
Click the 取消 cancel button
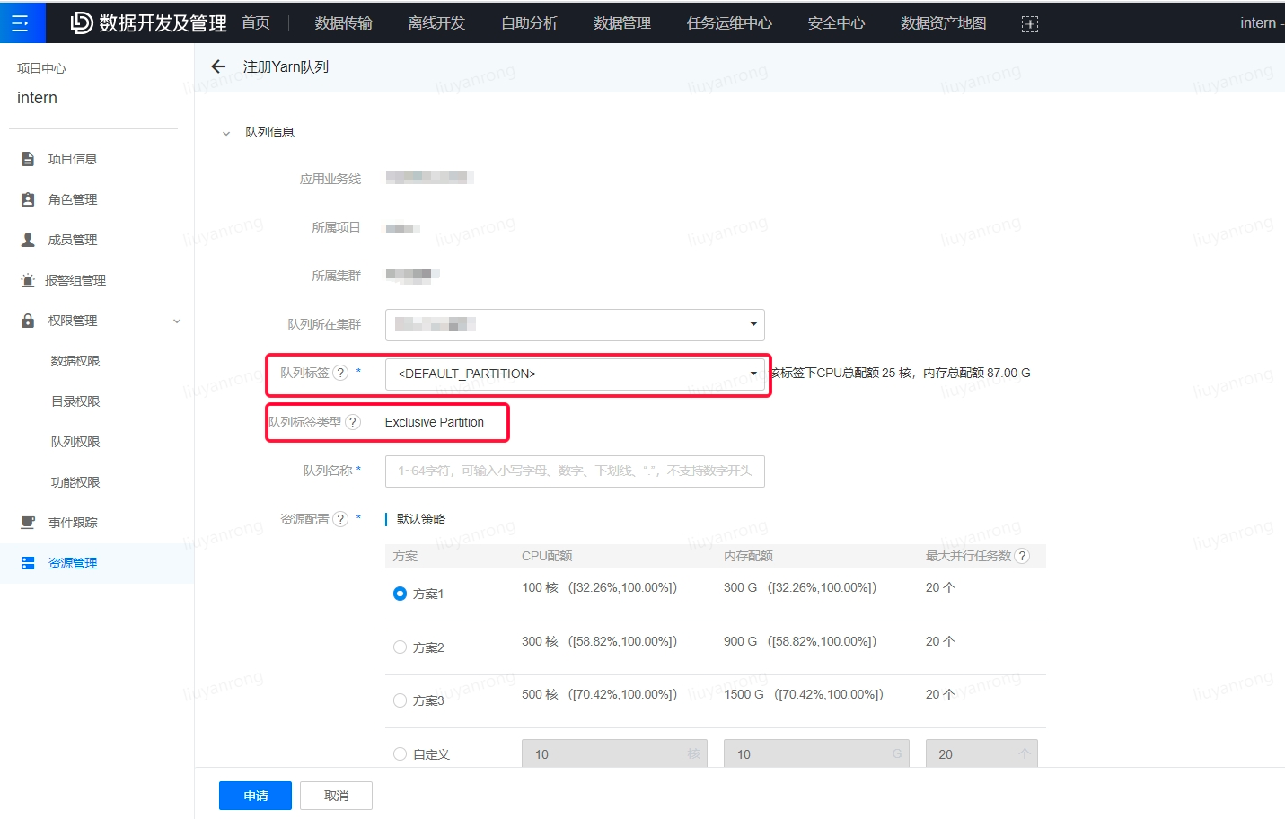point(336,795)
